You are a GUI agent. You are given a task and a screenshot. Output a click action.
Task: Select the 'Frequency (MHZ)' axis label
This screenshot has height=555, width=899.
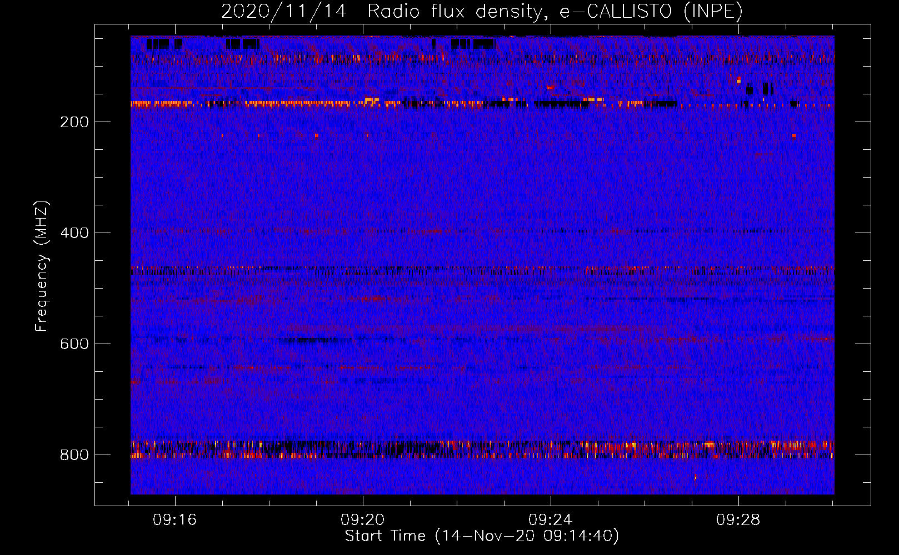[x=42, y=266]
